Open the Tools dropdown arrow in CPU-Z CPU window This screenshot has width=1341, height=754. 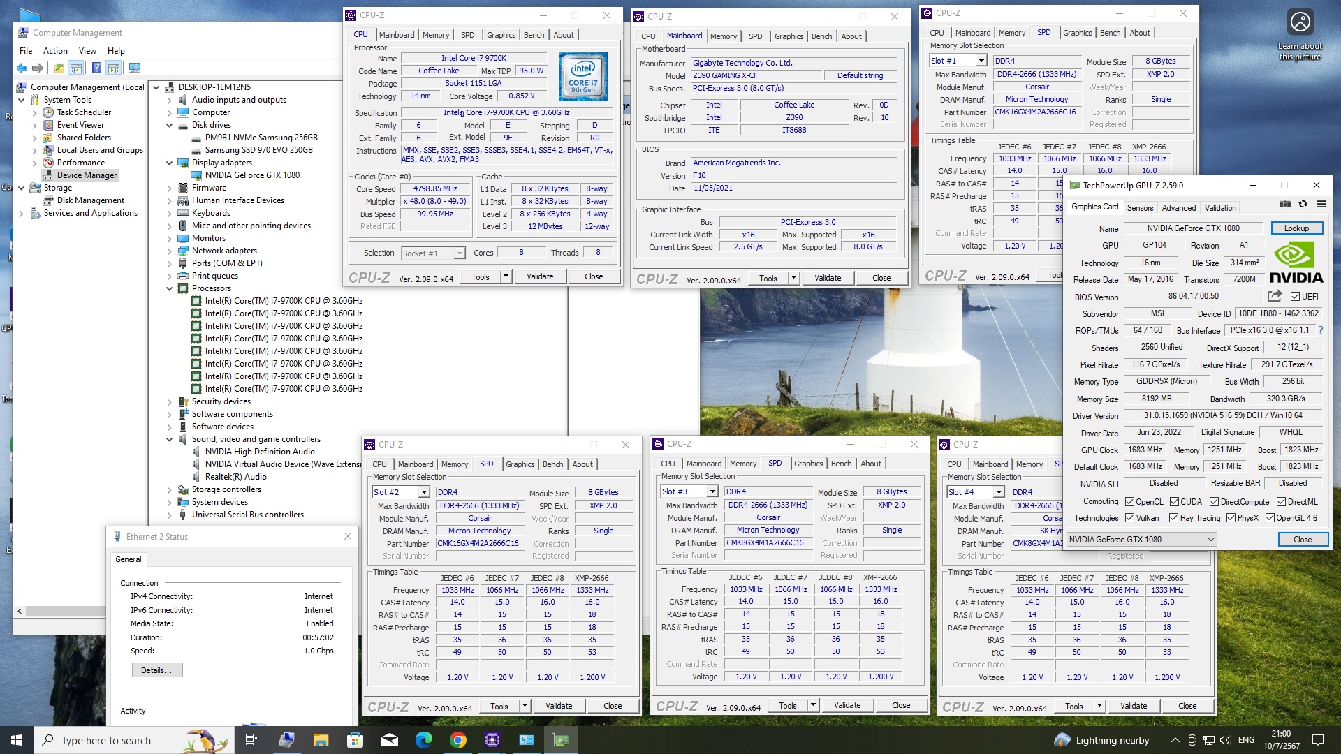tap(506, 276)
